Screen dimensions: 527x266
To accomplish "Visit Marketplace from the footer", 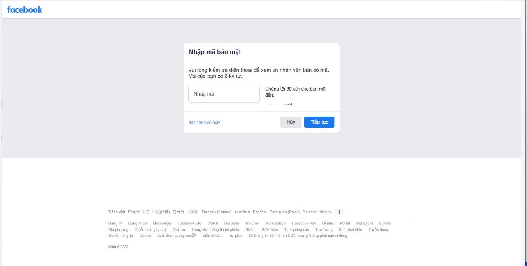I will click(275, 223).
